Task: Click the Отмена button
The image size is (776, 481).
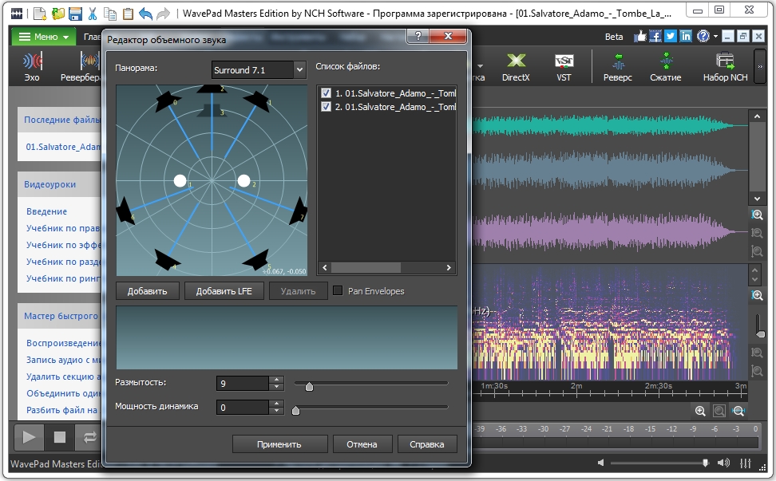Action: (362, 444)
